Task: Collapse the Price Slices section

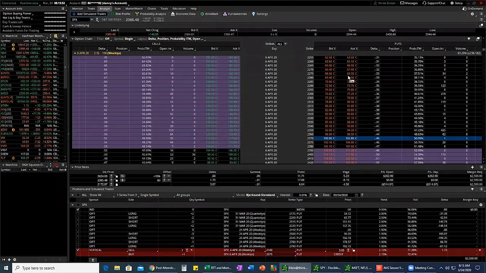Action: tap(73, 167)
